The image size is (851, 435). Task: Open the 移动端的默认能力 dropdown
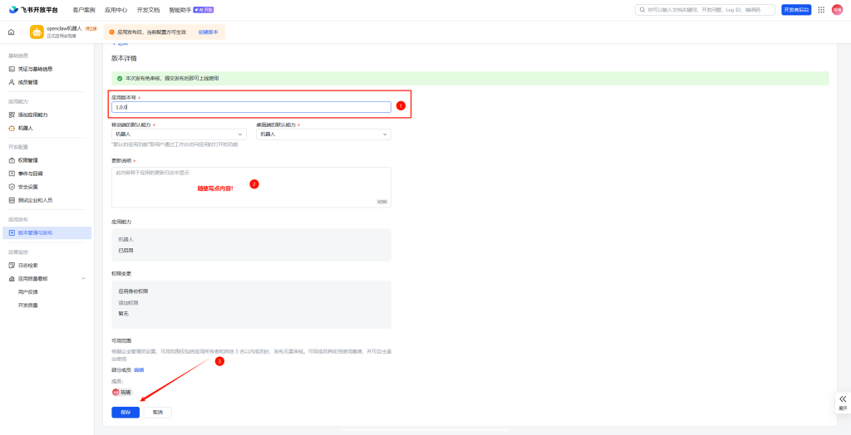[179, 134]
